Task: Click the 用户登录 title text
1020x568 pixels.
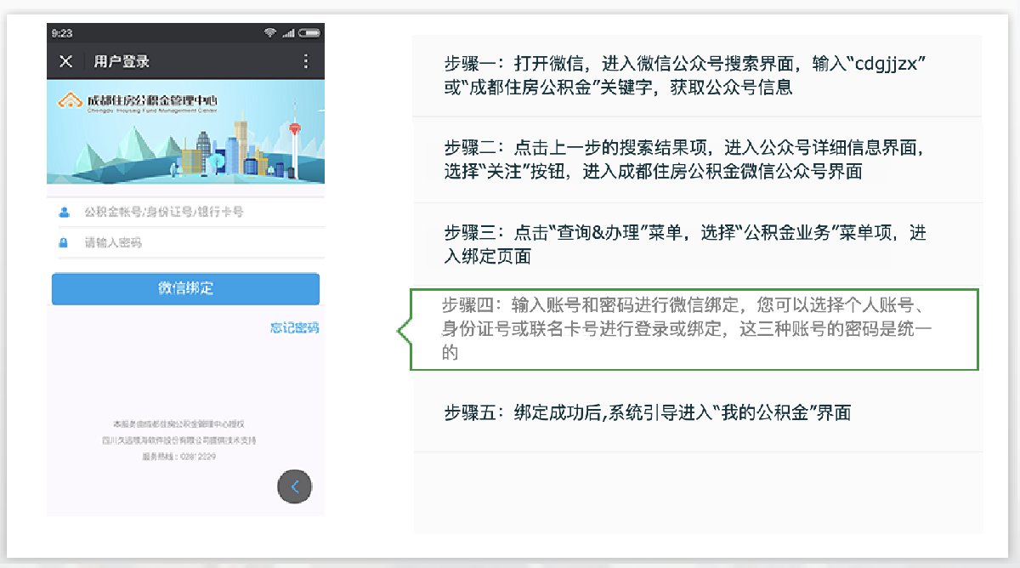Action: pos(122,61)
